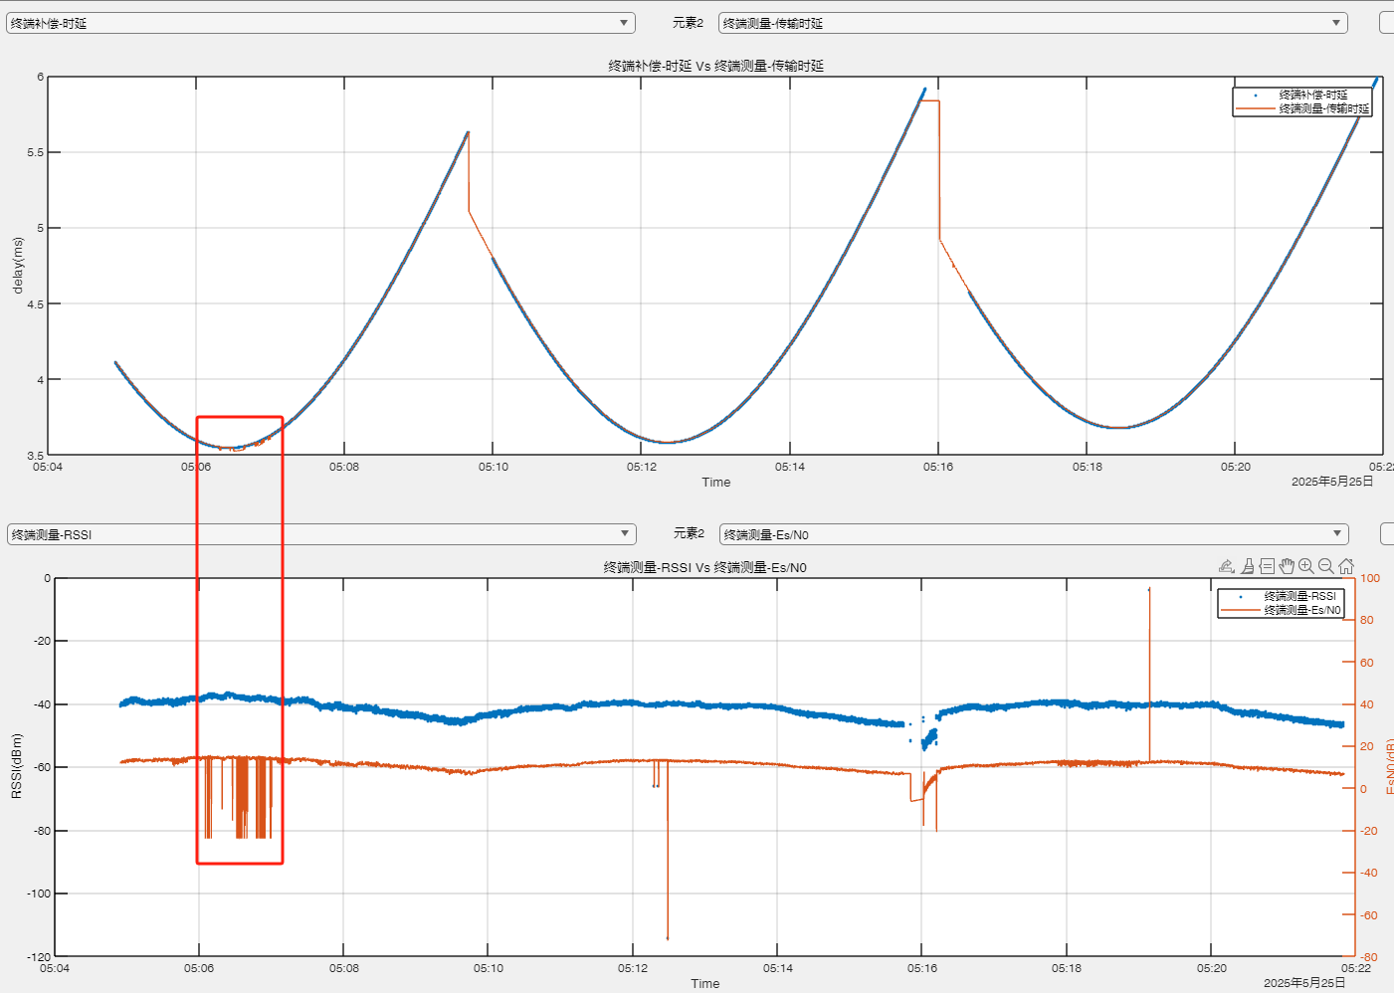
Task: Click the 05:14 tick under the RSSI plot
Action: point(778,968)
